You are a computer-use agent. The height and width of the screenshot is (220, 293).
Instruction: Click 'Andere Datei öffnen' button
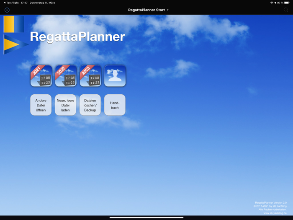click(41, 105)
